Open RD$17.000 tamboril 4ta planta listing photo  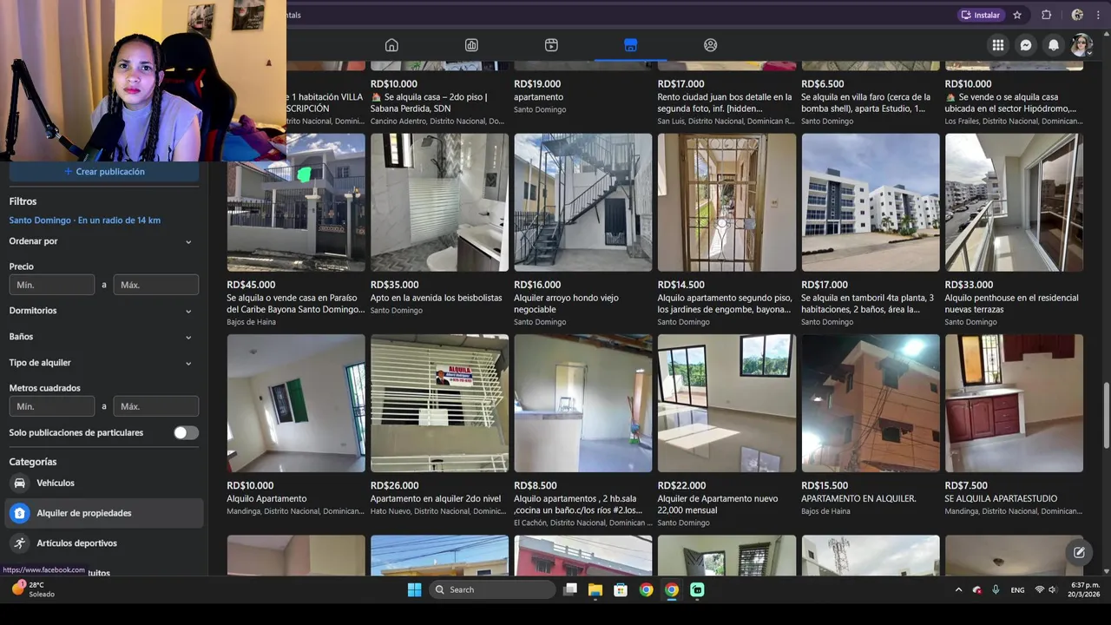tap(871, 202)
